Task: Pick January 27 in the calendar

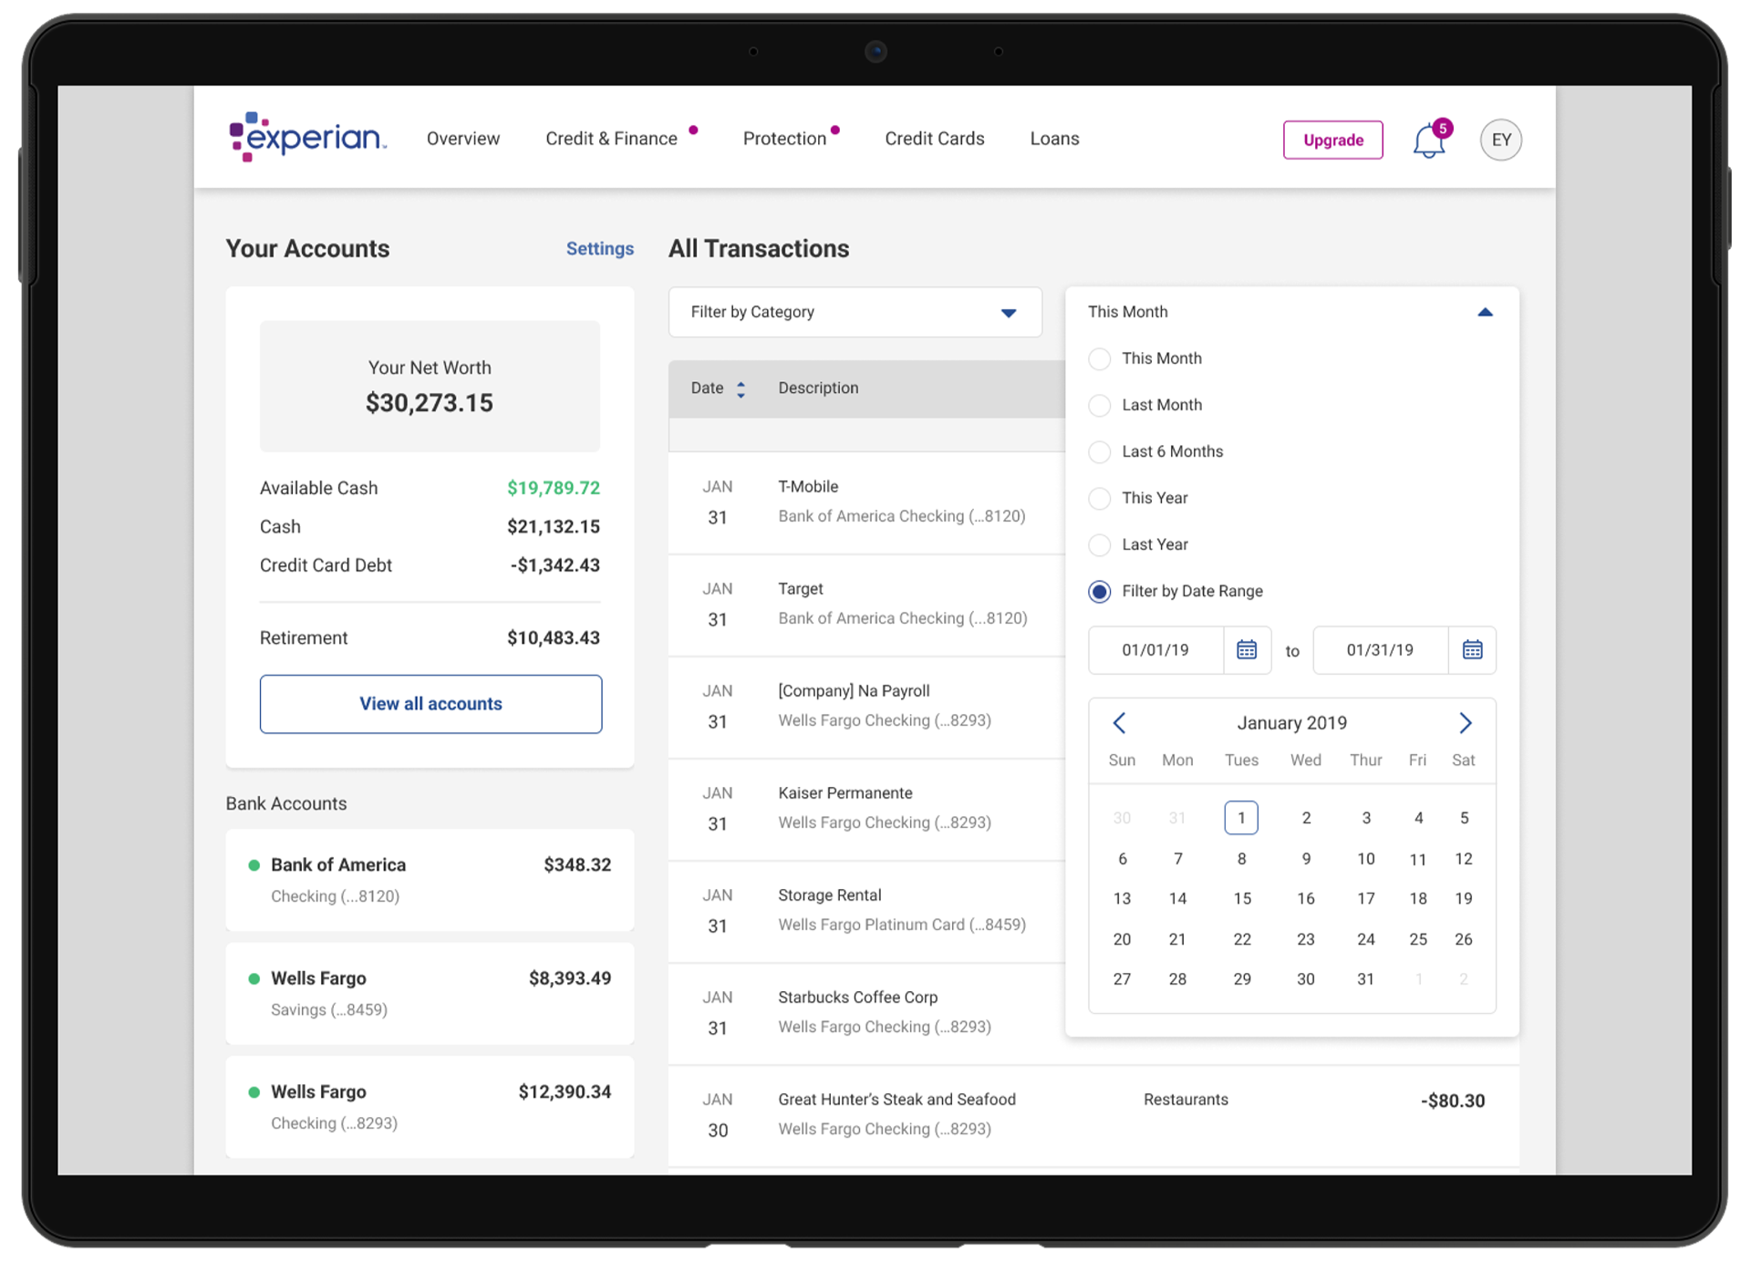Action: (x=1122, y=979)
